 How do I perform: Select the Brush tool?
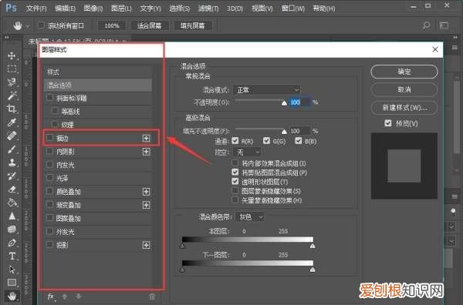tap(12, 149)
